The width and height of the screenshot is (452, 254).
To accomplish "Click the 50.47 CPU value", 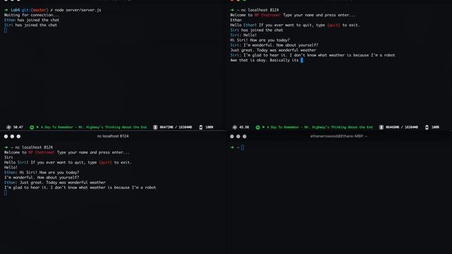I will [x=18, y=127].
